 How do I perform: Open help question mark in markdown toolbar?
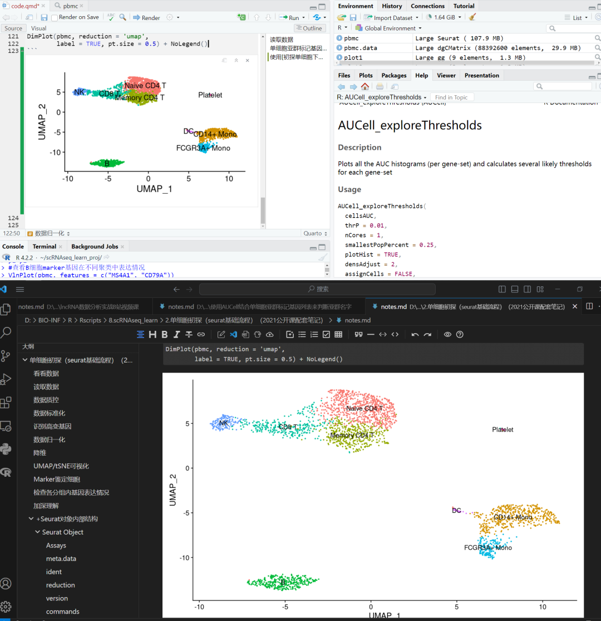click(460, 335)
